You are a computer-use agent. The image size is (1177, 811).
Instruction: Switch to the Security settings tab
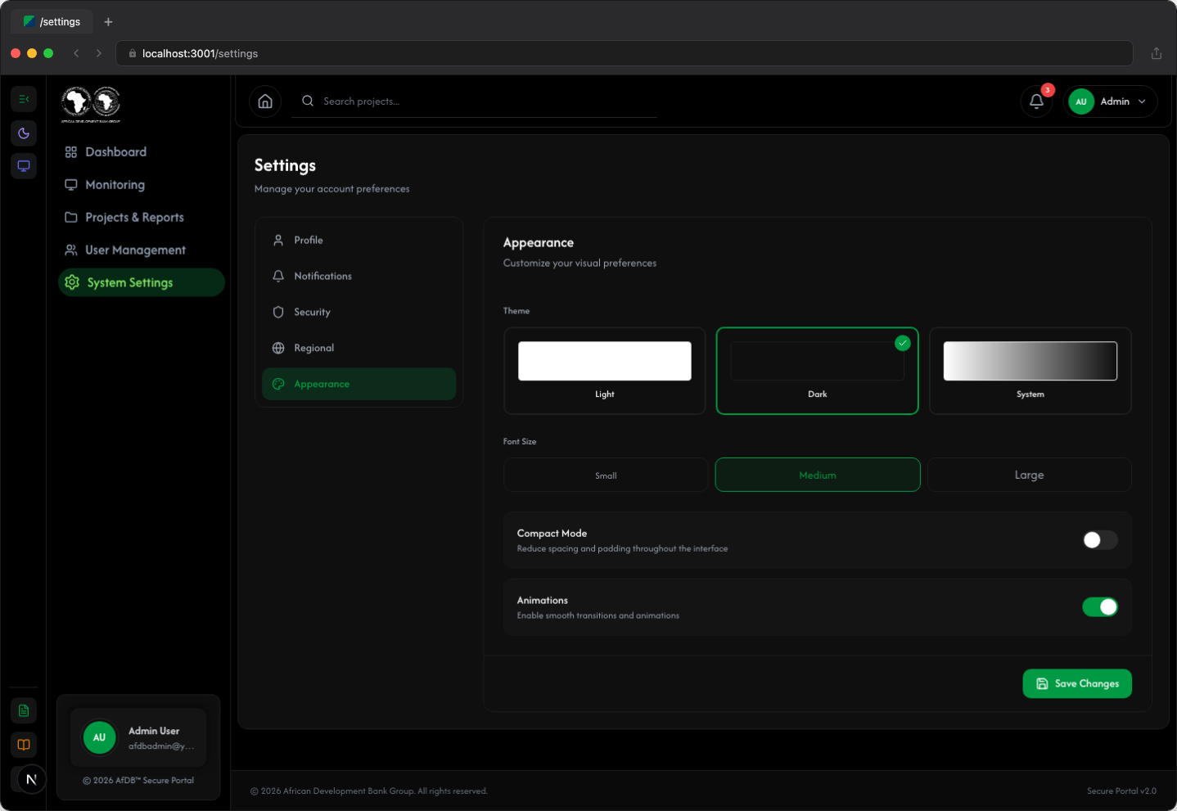pyautogui.click(x=359, y=313)
